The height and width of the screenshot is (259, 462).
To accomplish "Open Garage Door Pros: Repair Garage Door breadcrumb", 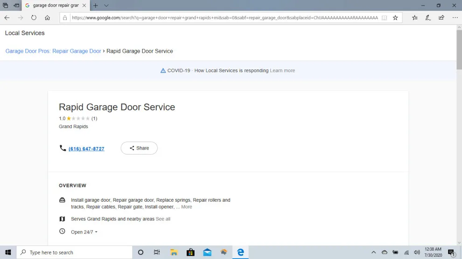I will [53, 51].
